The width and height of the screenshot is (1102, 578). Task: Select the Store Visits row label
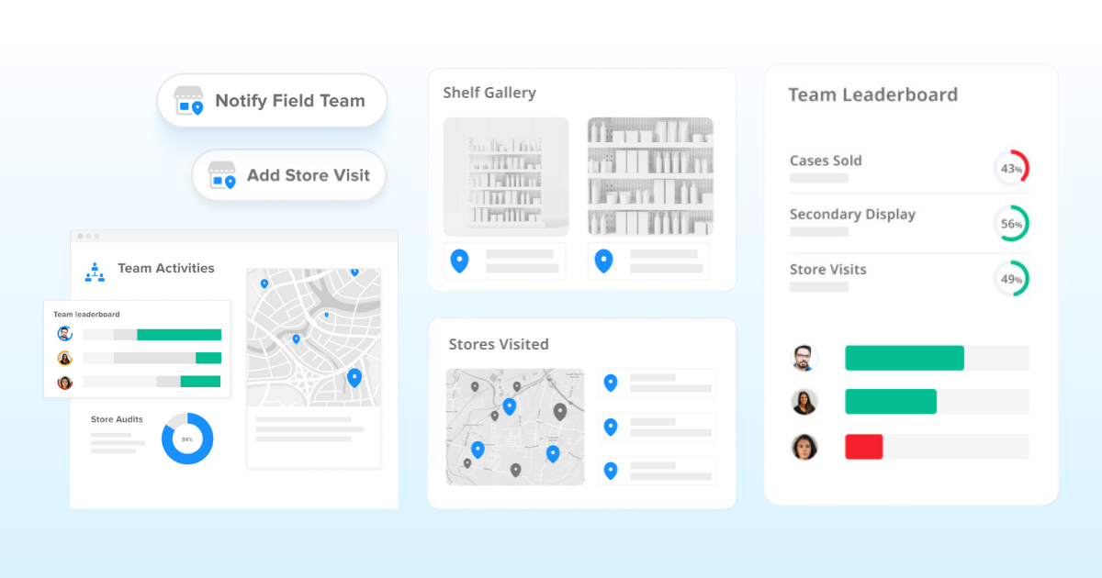(x=827, y=270)
